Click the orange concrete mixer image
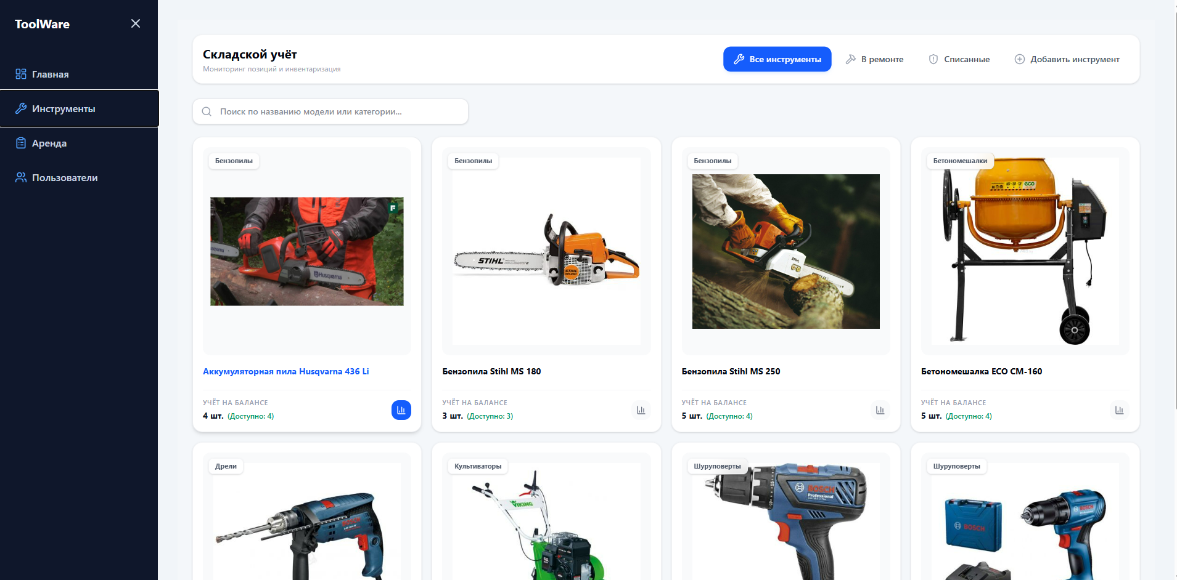The image size is (1177, 580). pyautogui.click(x=1025, y=251)
